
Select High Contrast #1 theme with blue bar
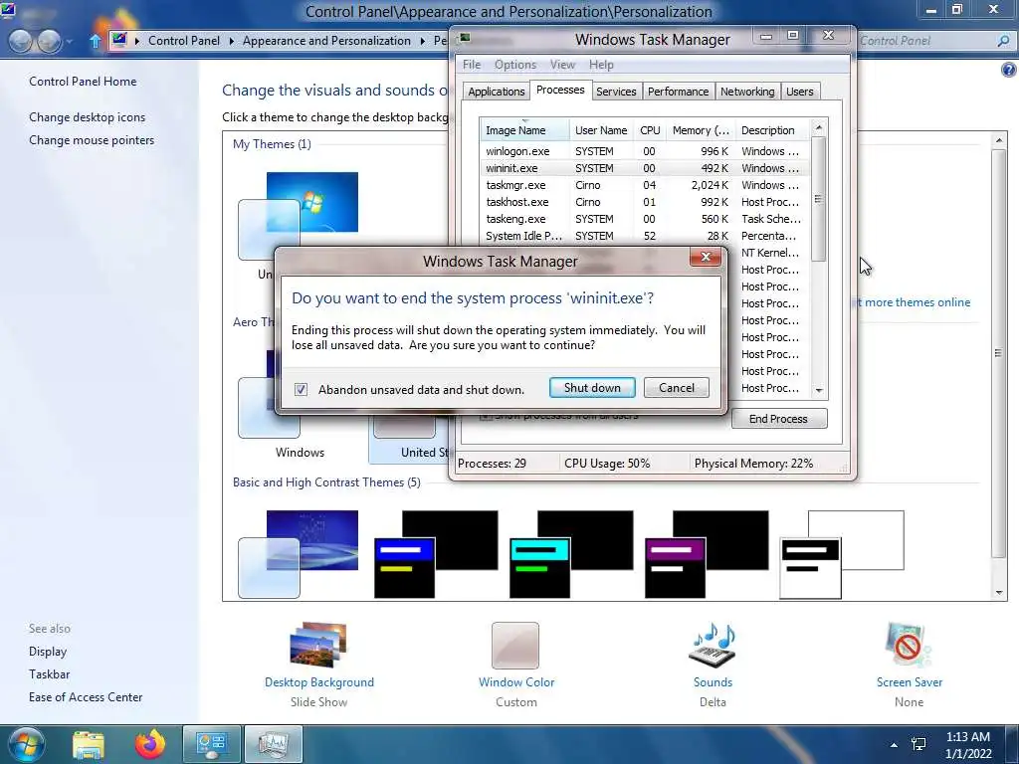436,553
